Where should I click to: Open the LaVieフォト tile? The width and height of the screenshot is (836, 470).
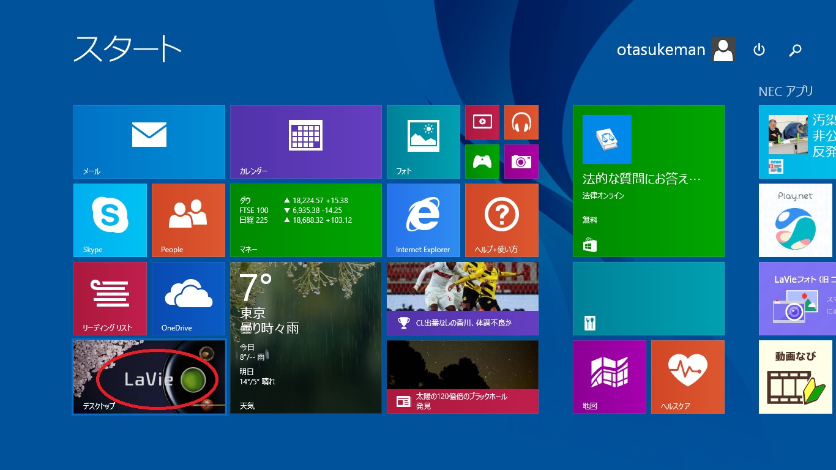(797, 299)
